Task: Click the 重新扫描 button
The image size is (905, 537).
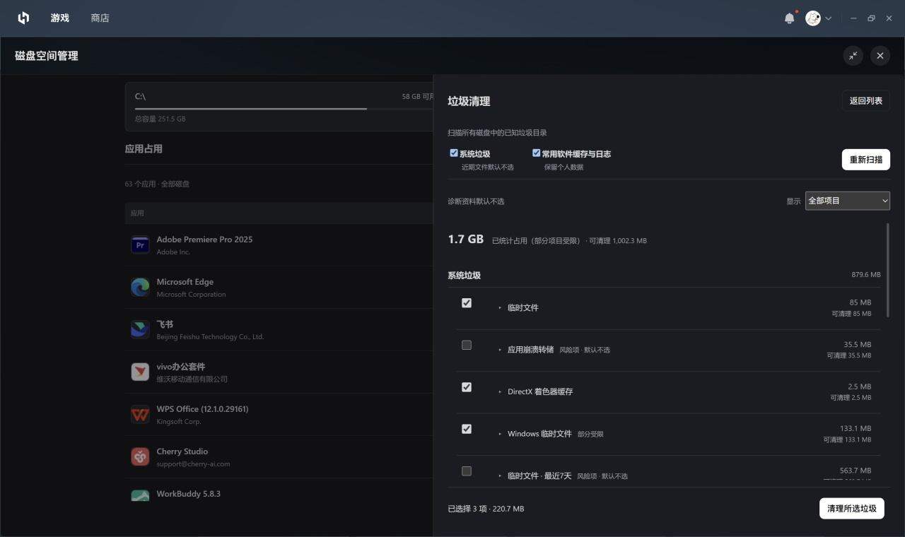Action: 866,160
